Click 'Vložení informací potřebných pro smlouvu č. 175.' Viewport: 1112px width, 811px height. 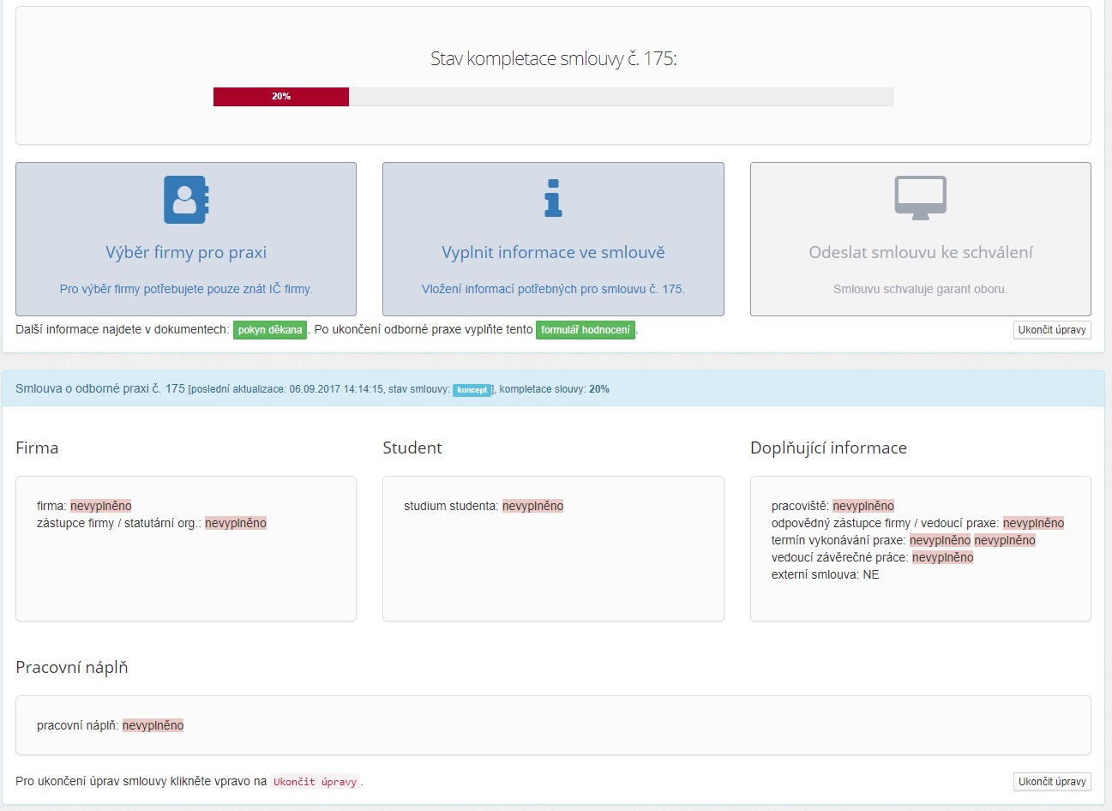[x=553, y=289]
